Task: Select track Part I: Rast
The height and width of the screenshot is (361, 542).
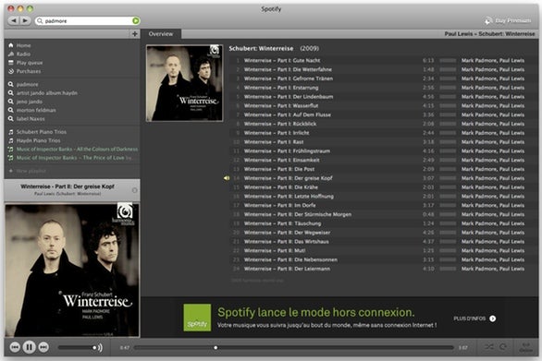Action: (x=384, y=142)
